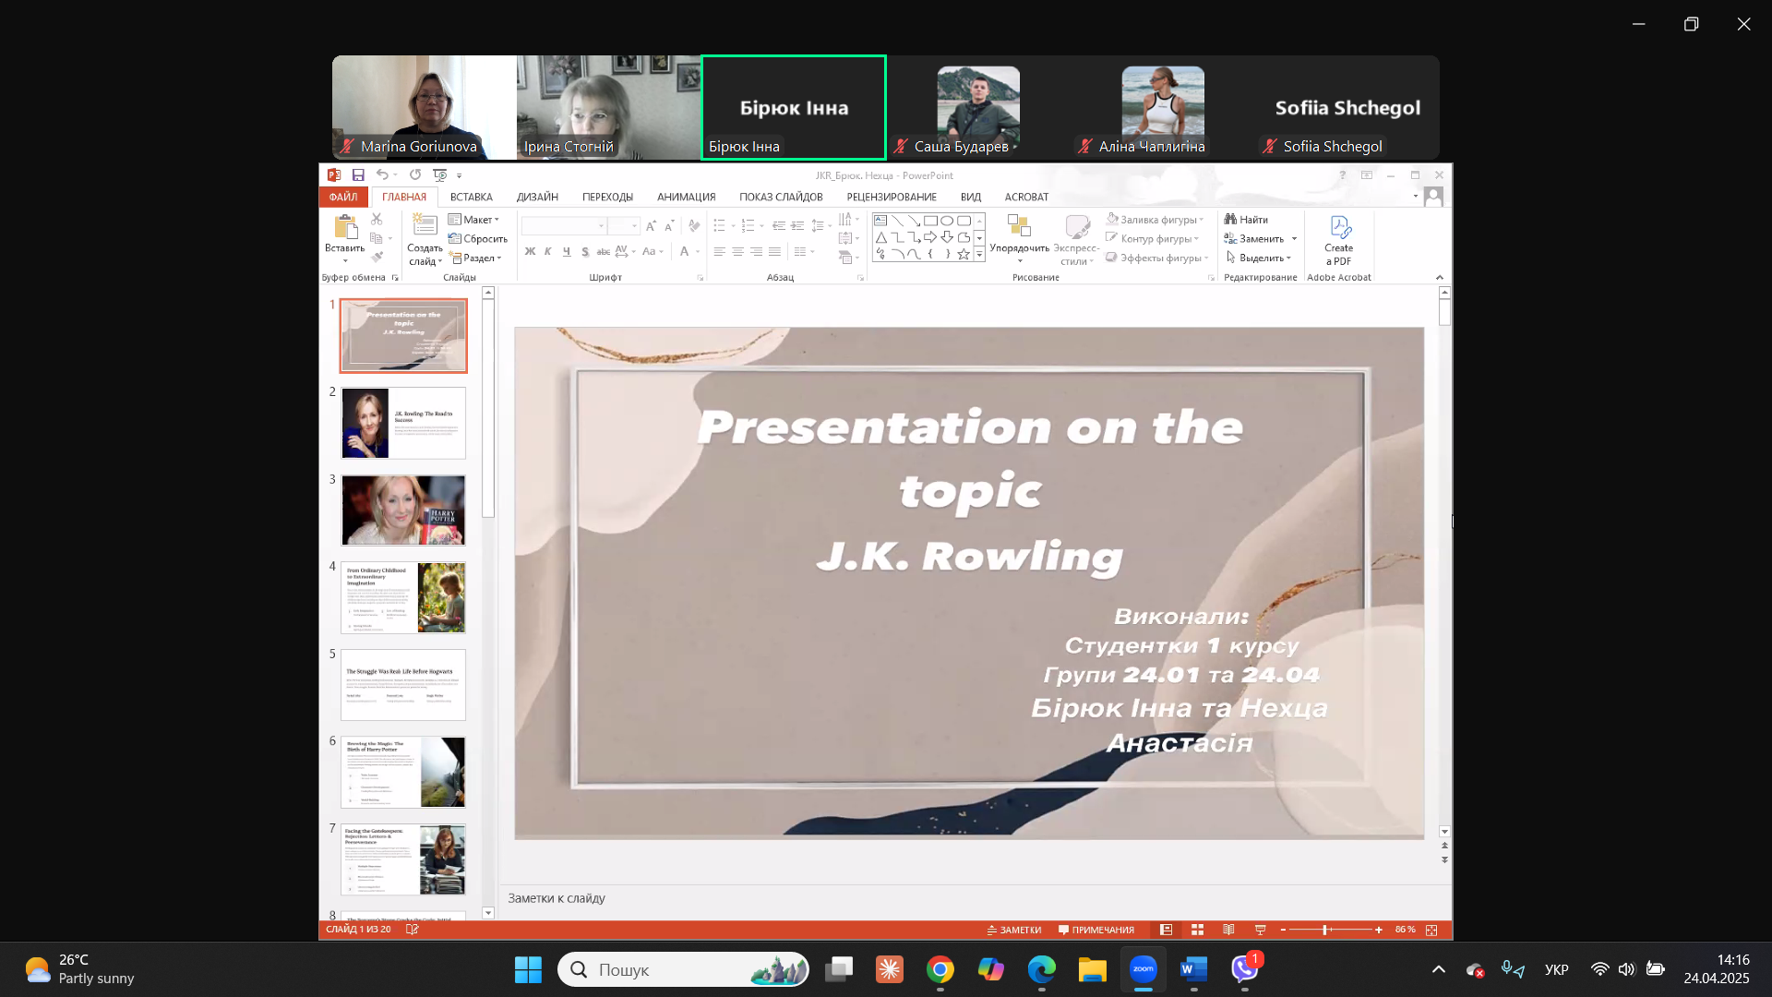Viewport: 1772px width, 997px height.
Task: Click the Bold (Ж) formatting button
Action: [x=530, y=252]
